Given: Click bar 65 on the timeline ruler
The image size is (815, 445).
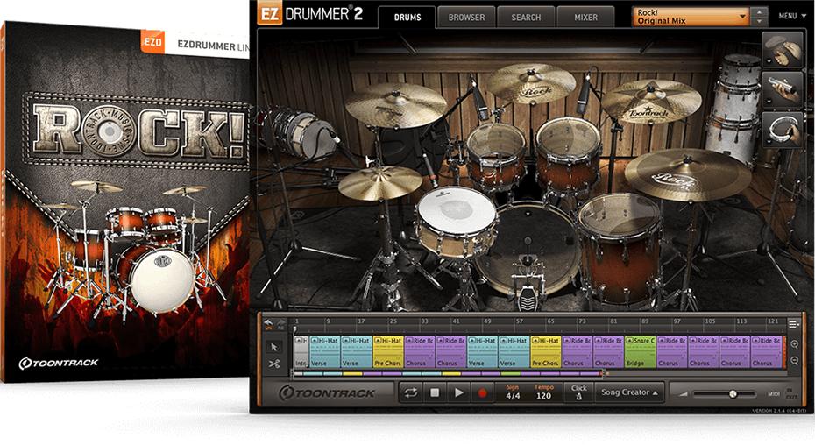Looking at the screenshot, I should pos(550,321).
